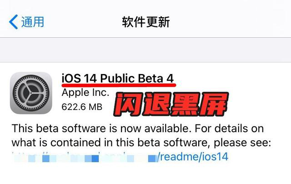
Task: Tap the 622.6 MB update size text
Action: tap(82, 107)
